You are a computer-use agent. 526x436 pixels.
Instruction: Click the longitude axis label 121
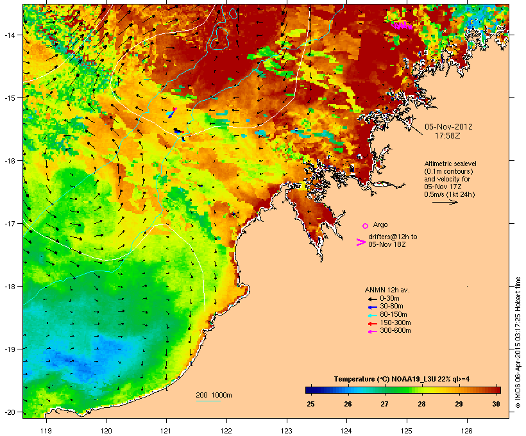166,431
